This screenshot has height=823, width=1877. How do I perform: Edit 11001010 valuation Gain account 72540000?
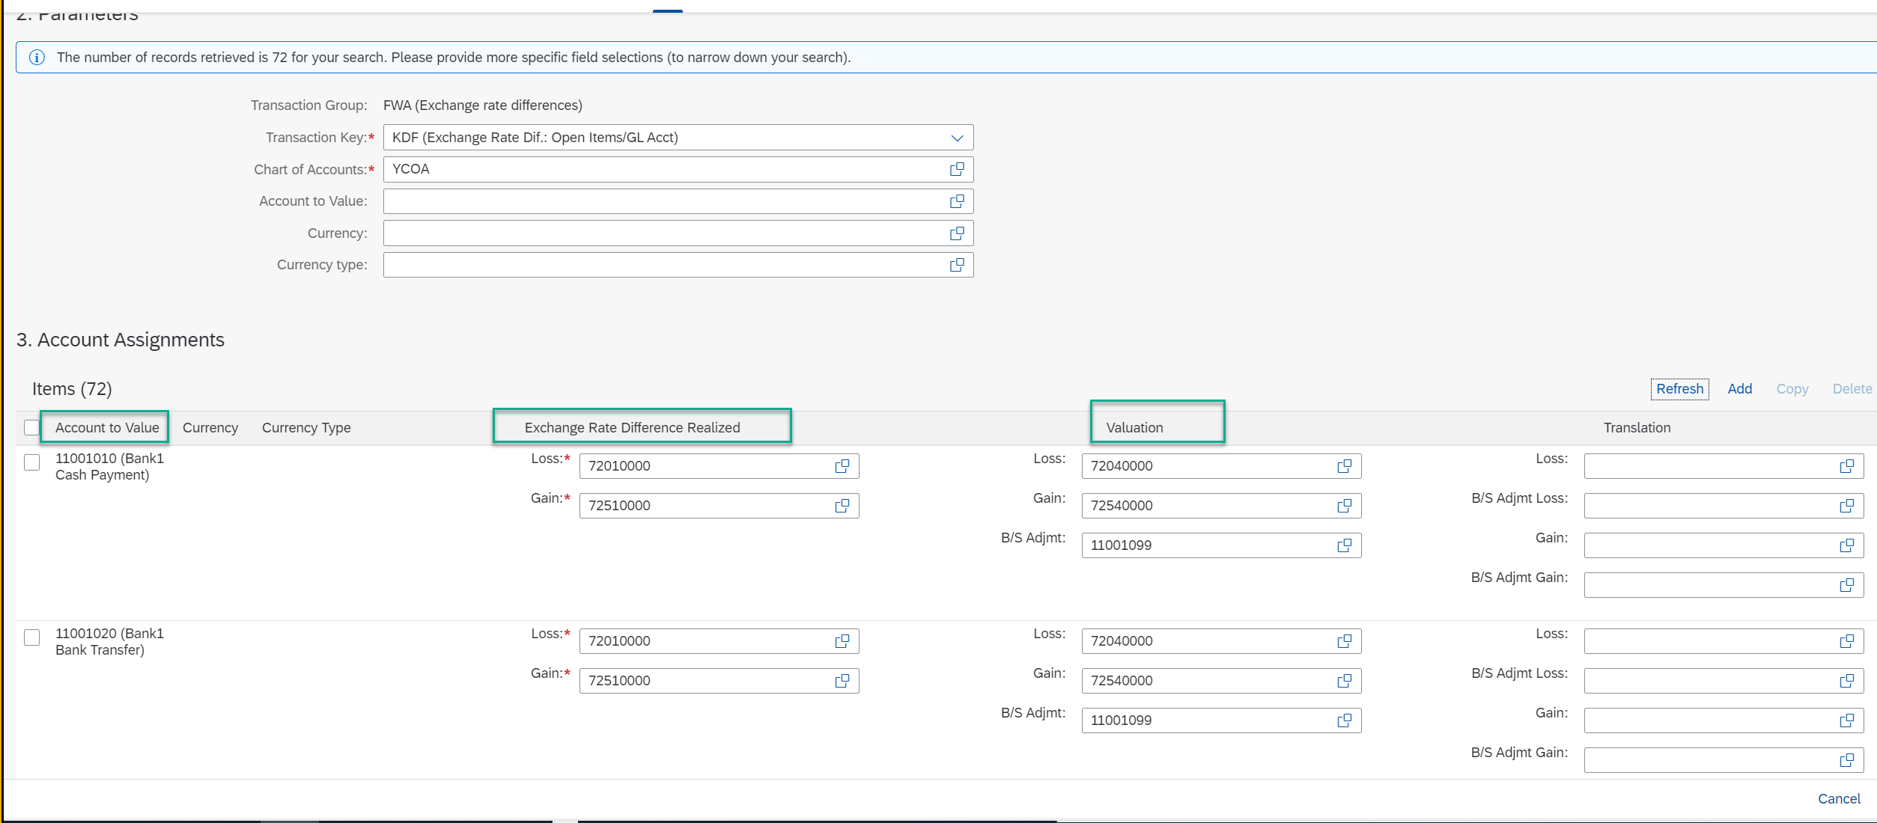point(1221,506)
